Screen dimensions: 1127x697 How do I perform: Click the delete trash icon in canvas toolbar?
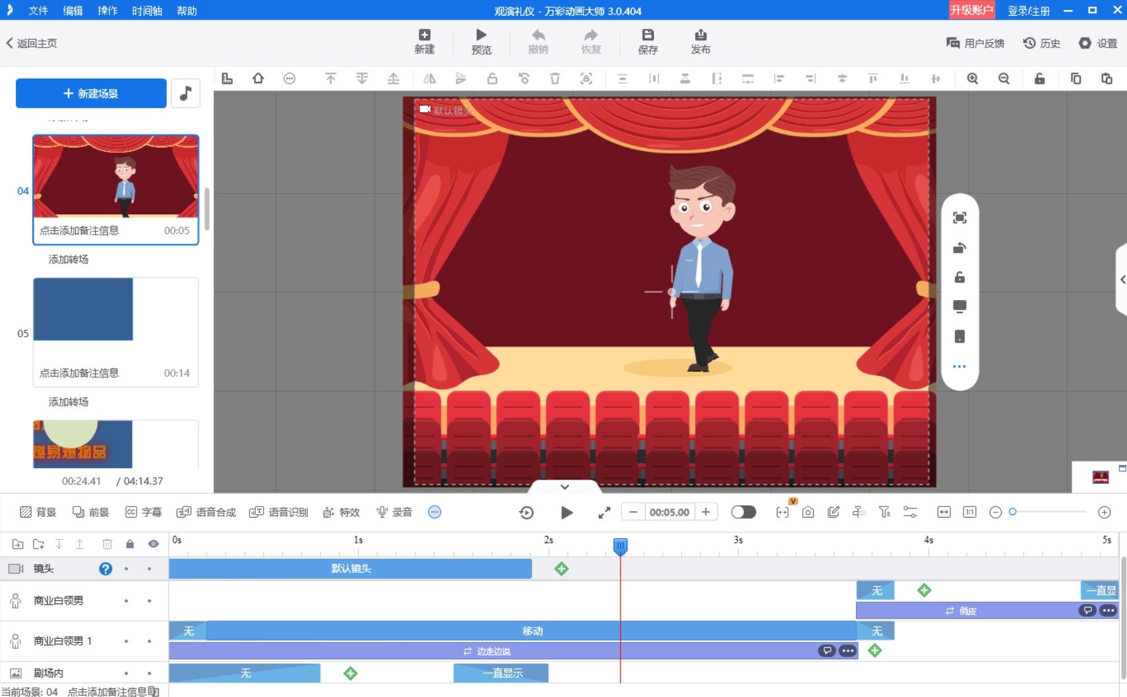[555, 78]
